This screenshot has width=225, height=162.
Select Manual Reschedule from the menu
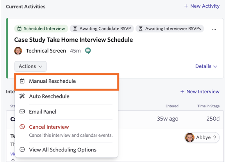coord(66,82)
